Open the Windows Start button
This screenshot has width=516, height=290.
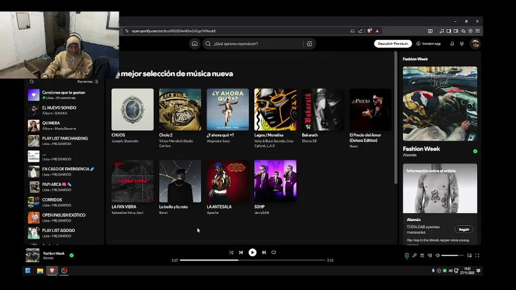pos(28,271)
